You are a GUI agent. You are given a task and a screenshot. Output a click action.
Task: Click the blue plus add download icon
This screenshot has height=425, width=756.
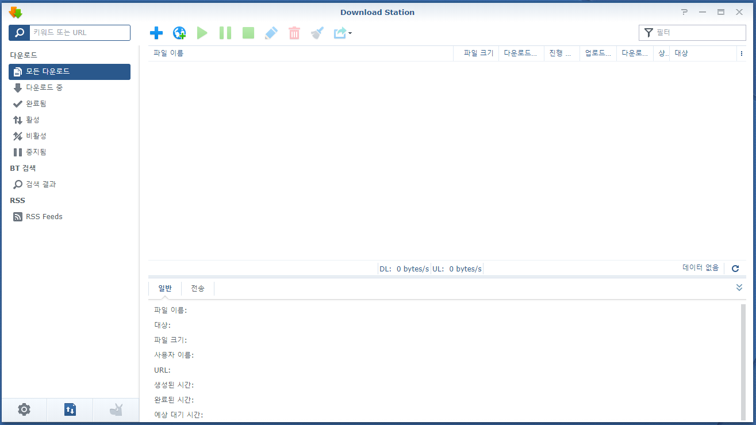[156, 33]
